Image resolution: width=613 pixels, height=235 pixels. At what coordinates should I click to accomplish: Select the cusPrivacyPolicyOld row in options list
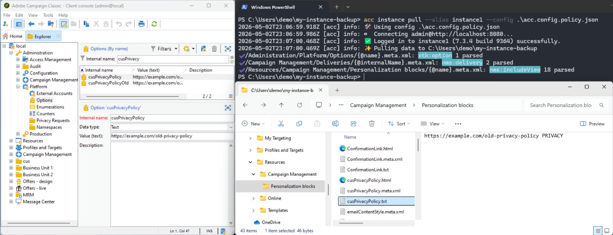157,83
